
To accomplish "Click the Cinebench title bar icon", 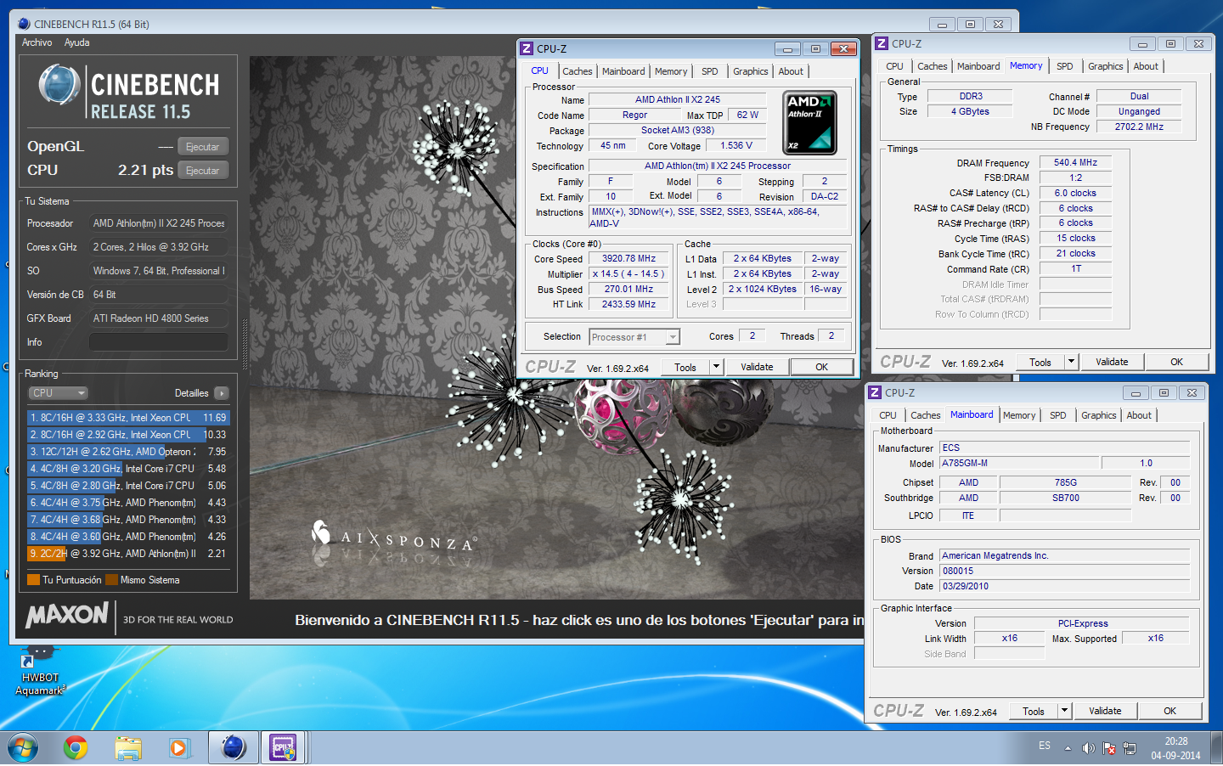I will pyautogui.click(x=24, y=24).
